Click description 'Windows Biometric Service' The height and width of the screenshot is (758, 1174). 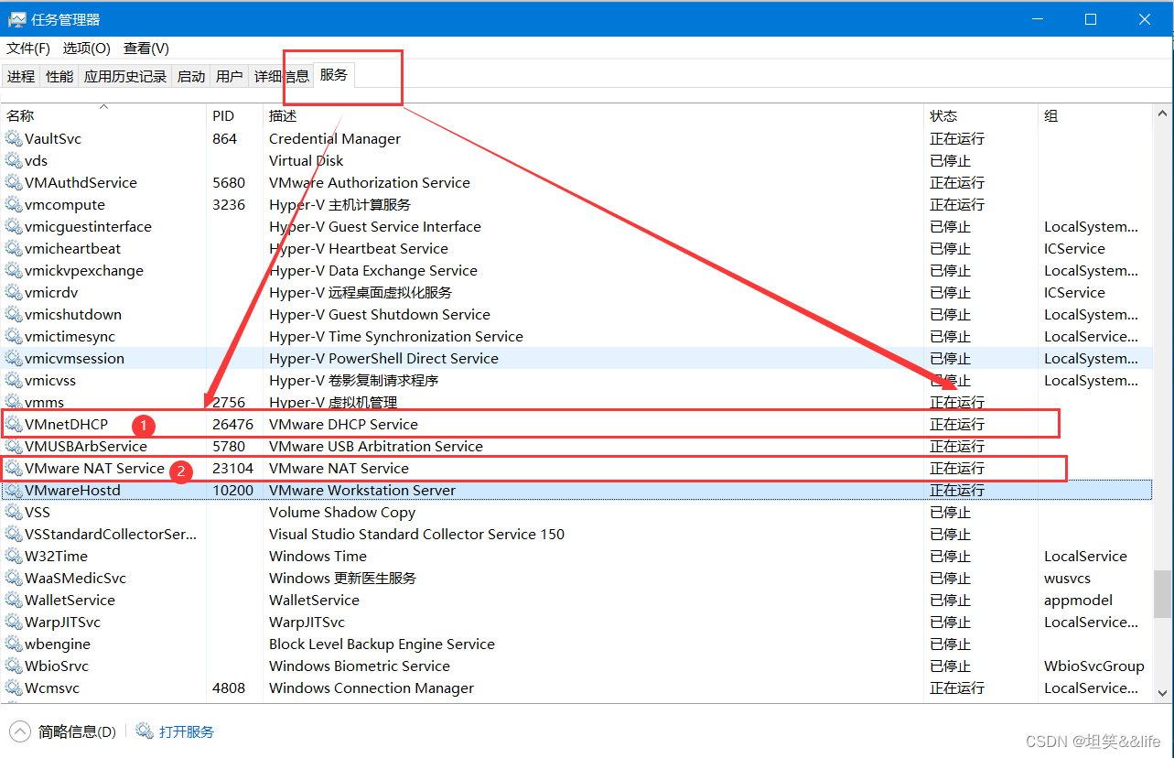(360, 666)
